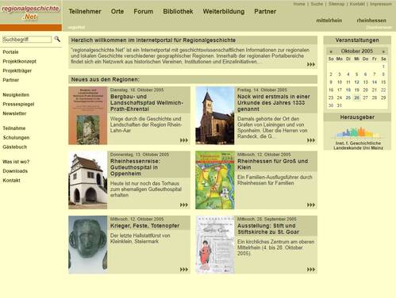Open the St. Goar exhibition arrows icon
The image size is (396, 298).
point(311,269)
